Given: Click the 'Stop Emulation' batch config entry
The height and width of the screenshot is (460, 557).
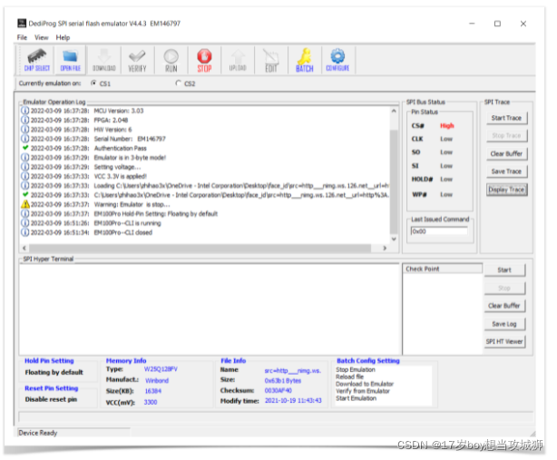Looking at the screenshot, I should pyautogui.click(x=356, y=370).
